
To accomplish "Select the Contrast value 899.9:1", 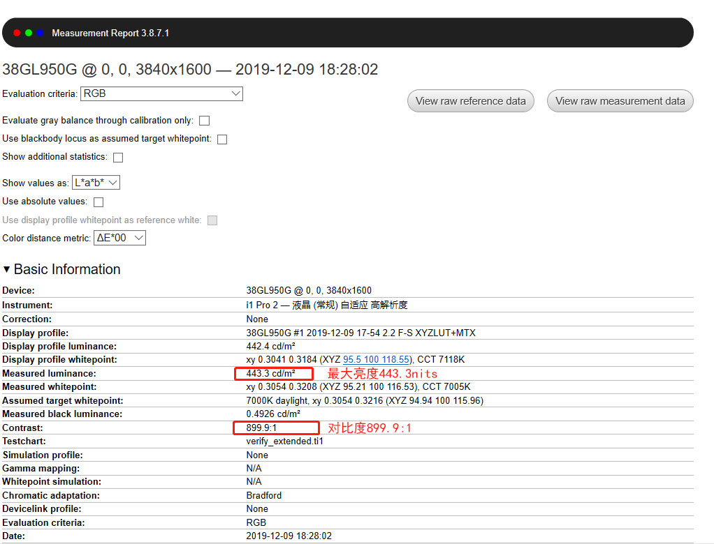I will (x=261, y=428).
